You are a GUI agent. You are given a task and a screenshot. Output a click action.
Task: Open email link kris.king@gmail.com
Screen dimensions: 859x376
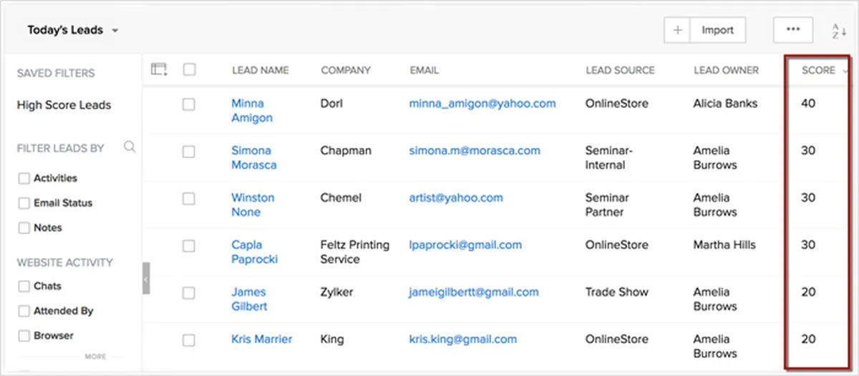click(x=463, y=340)
